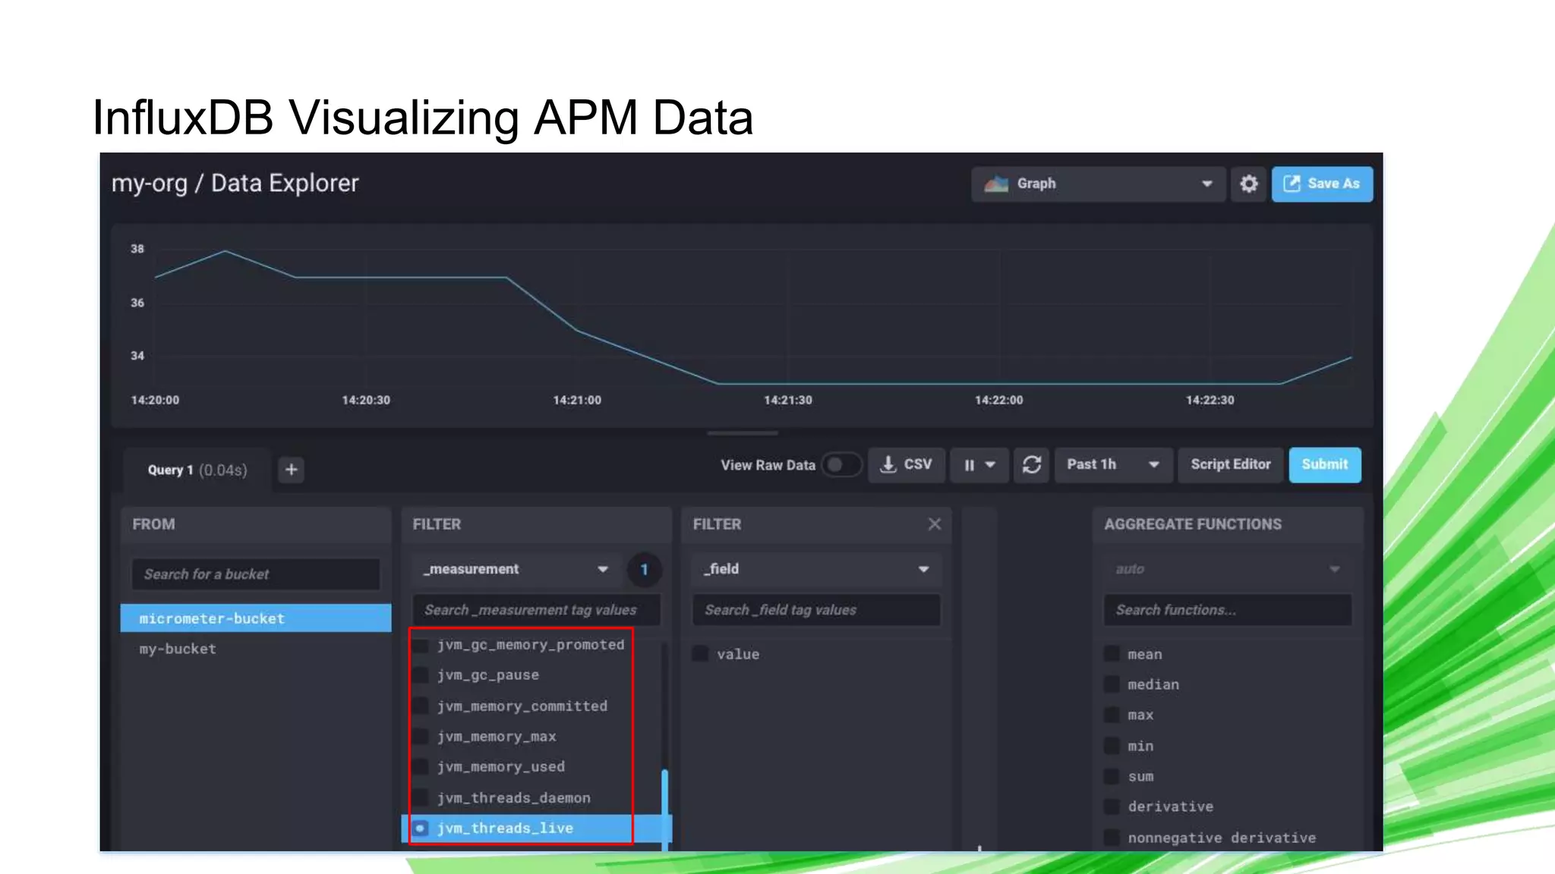The height and width of the screenshot is (874, 1555).
Task: Check jvm_memory_committed measurement
Action: pyautogui.click(x=420, y=706)
